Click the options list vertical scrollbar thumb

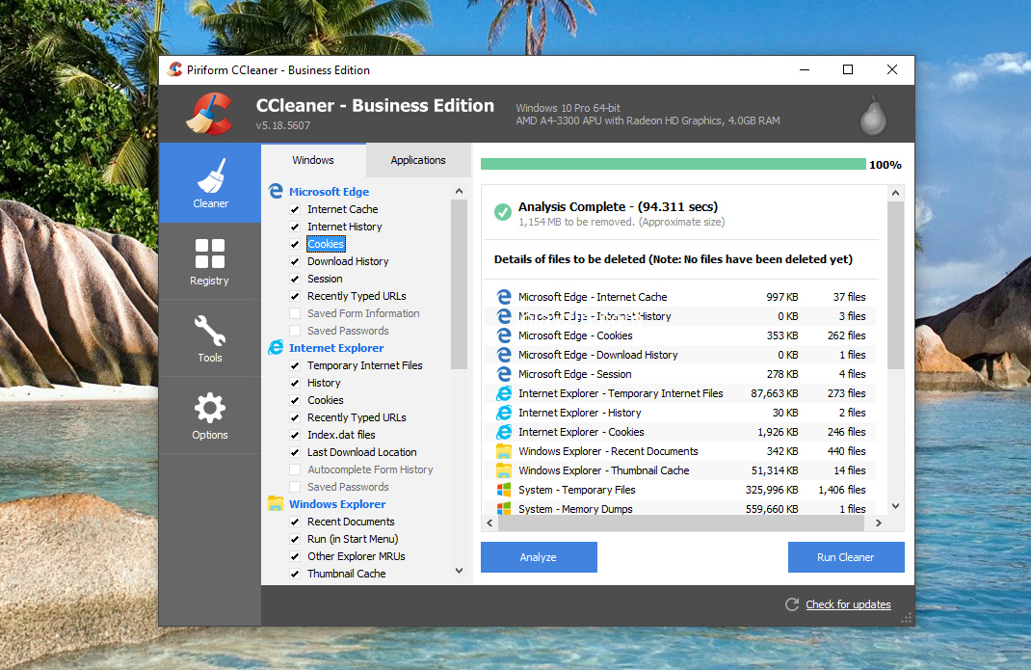point(459,284)
